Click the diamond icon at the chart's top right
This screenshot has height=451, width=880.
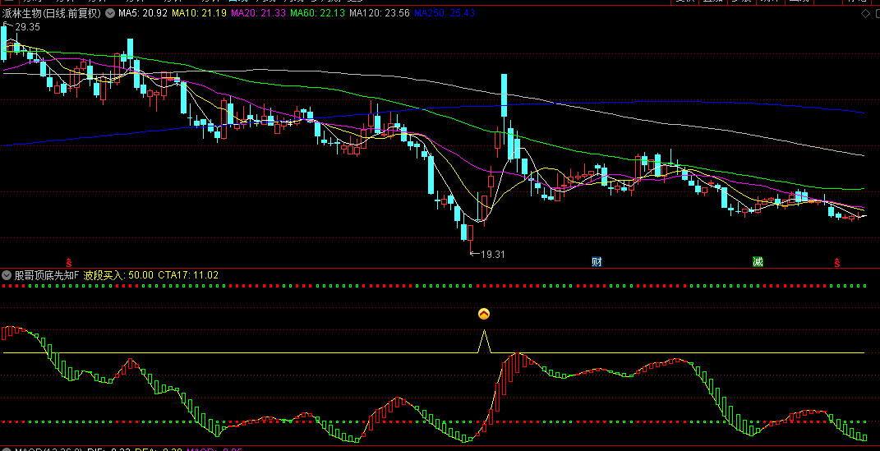pos(865,13)
